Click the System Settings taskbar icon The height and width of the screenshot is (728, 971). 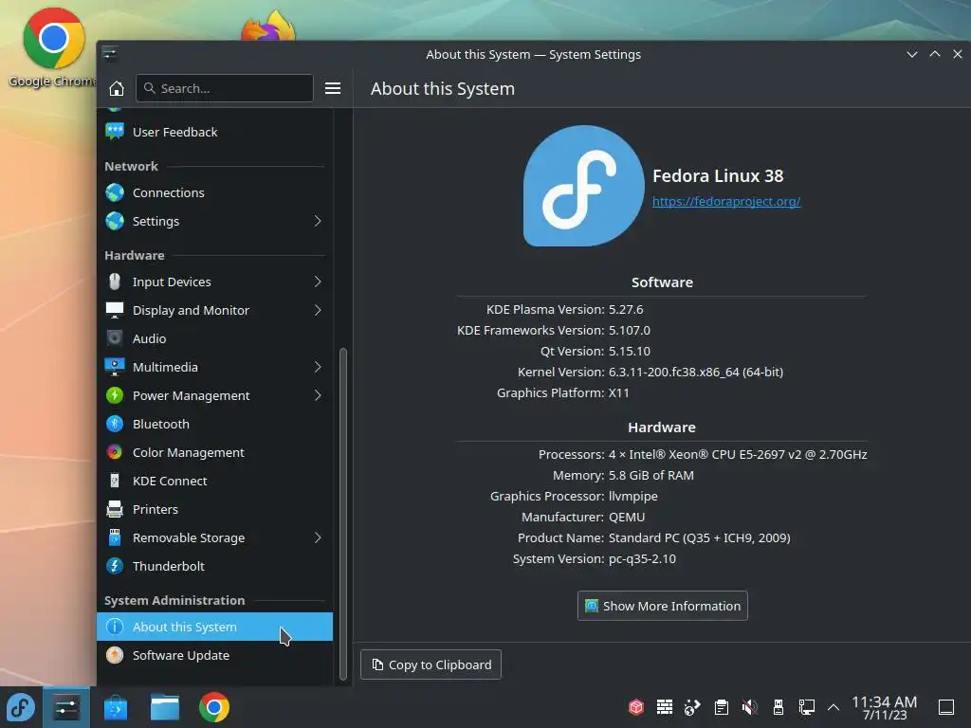pyautogui.click(x=66, y=707)
